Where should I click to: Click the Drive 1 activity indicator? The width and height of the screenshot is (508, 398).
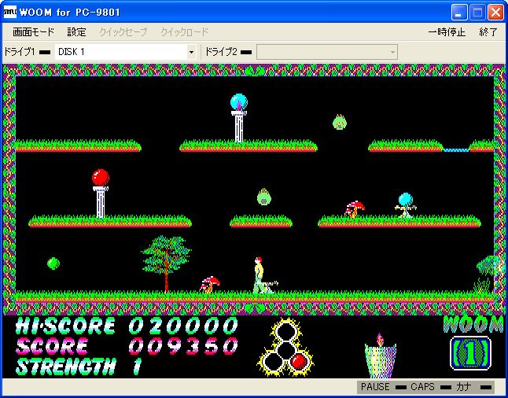point(45,52)
